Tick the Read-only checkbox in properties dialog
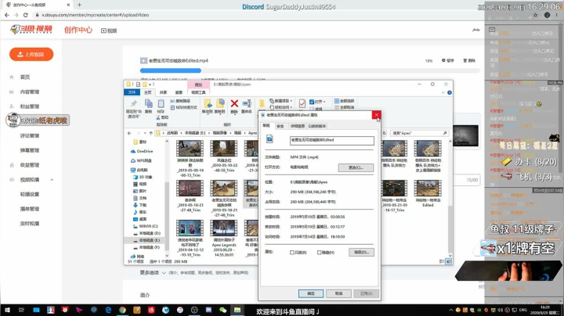 tap(292, 253)
